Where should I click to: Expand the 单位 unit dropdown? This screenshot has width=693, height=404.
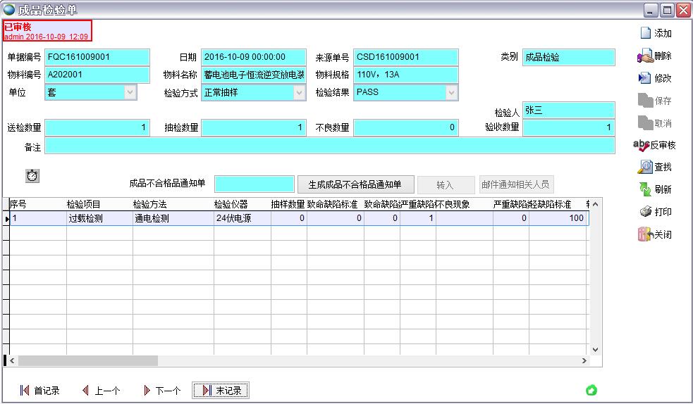pyautogui.click(x=130, y=92)
